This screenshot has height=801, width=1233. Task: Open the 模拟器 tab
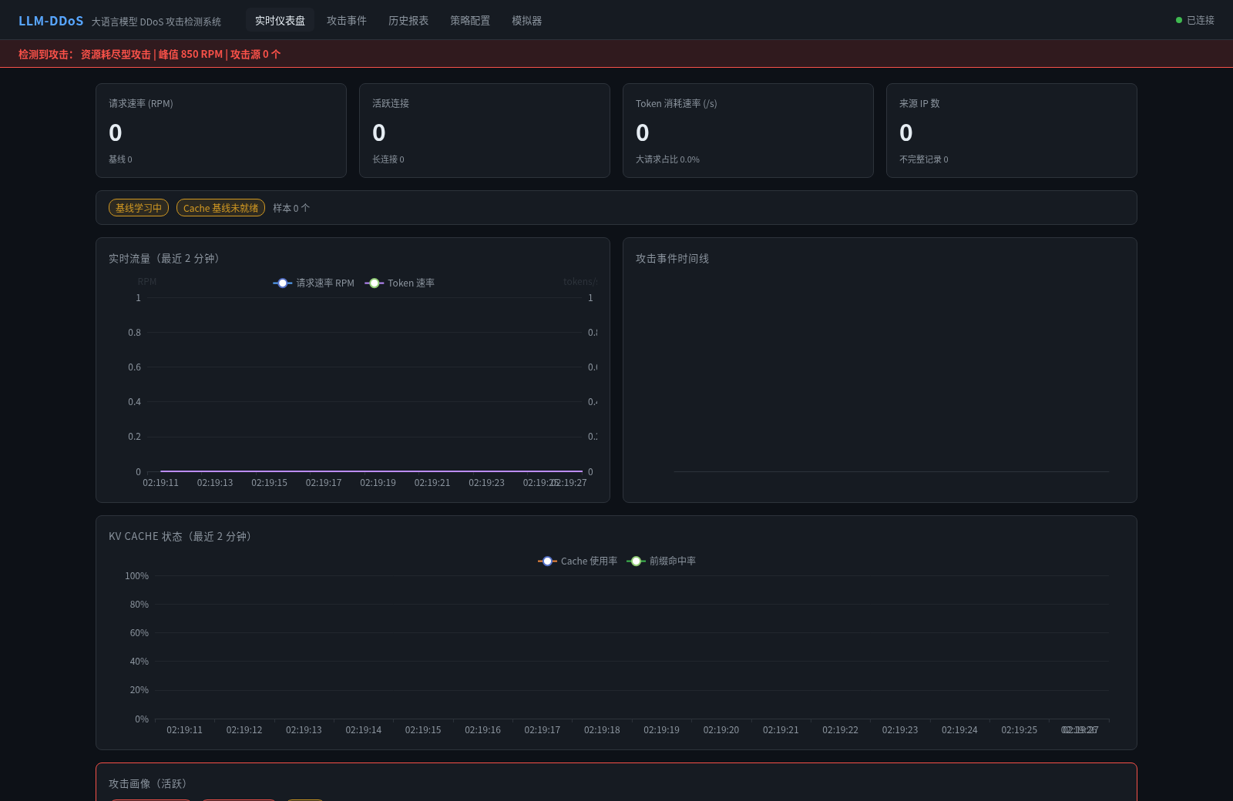click(526, 21)
